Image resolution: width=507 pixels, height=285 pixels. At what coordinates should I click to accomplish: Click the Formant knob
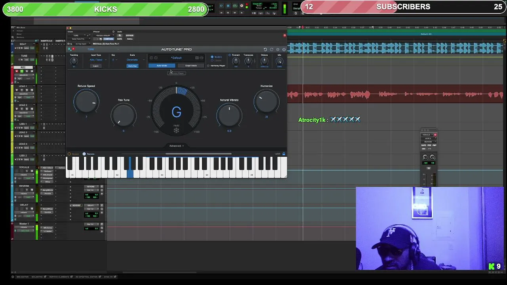click(236, 61)
